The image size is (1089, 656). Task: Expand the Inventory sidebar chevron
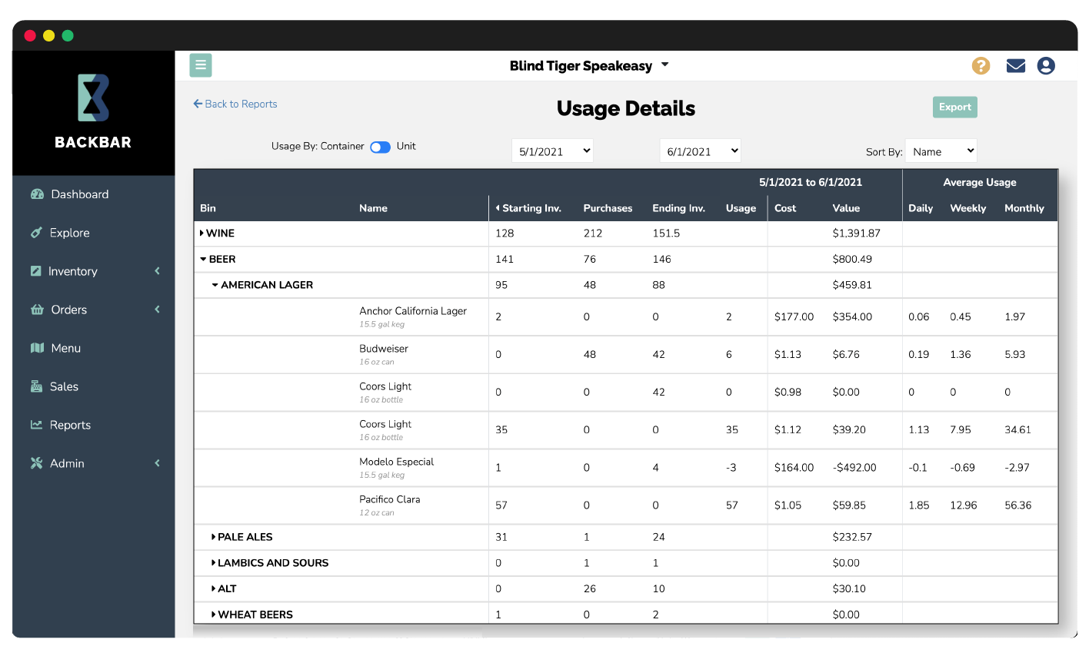point(157,271)
